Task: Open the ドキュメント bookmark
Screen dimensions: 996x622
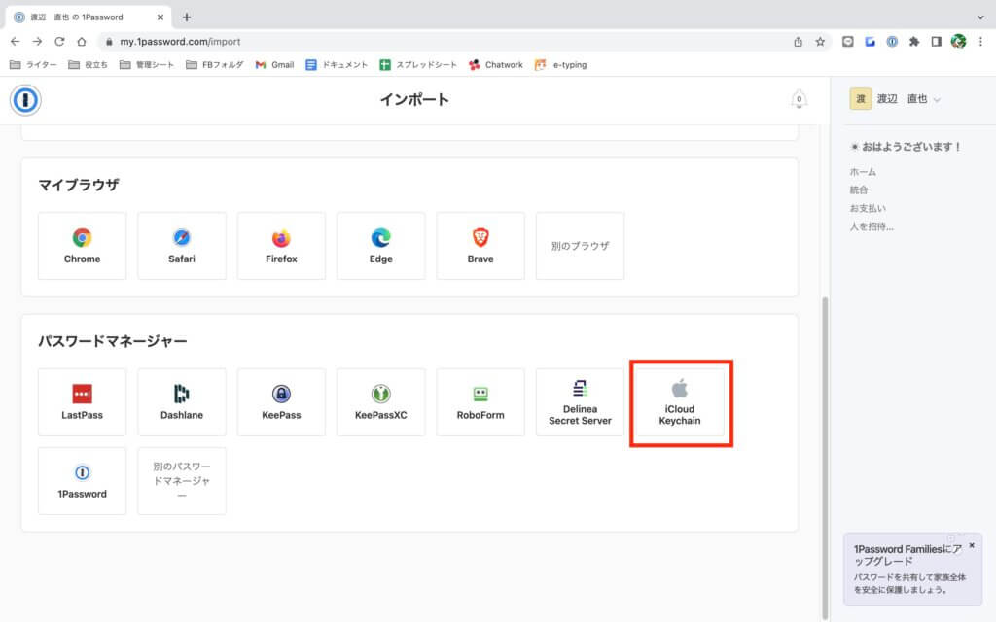Action: [337, 65]
